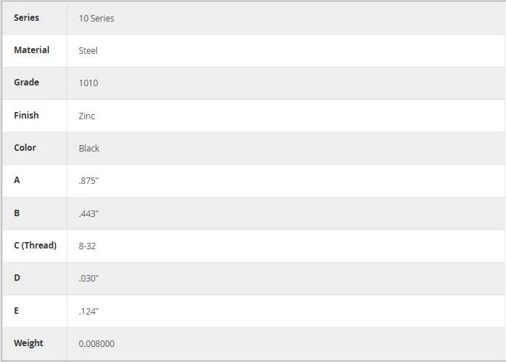Select the .124" dimension E value
506x362 pixels.
[x=88, y=312]
